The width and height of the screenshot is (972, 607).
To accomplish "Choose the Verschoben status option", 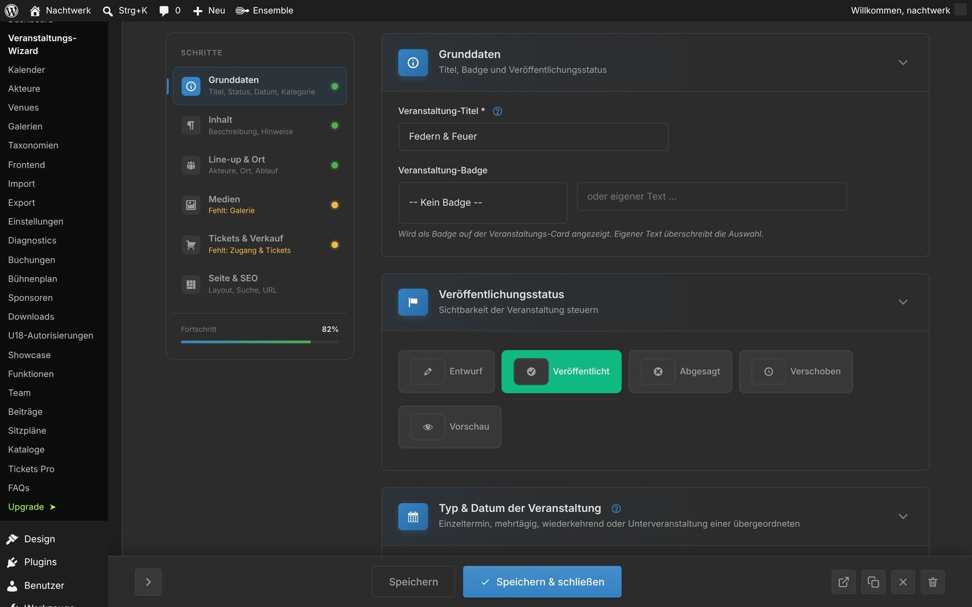I will click(796, 371).
